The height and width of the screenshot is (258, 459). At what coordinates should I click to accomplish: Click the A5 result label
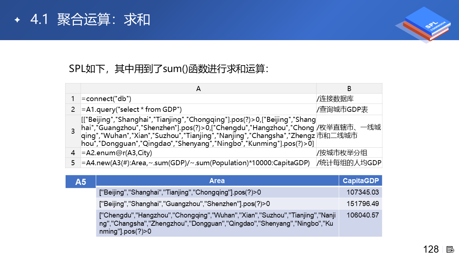[x=81, y=182]
